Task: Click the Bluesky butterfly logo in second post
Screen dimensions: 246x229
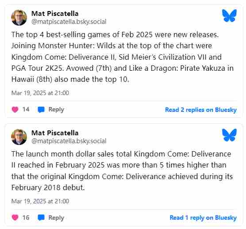Action: coord(229,135)
